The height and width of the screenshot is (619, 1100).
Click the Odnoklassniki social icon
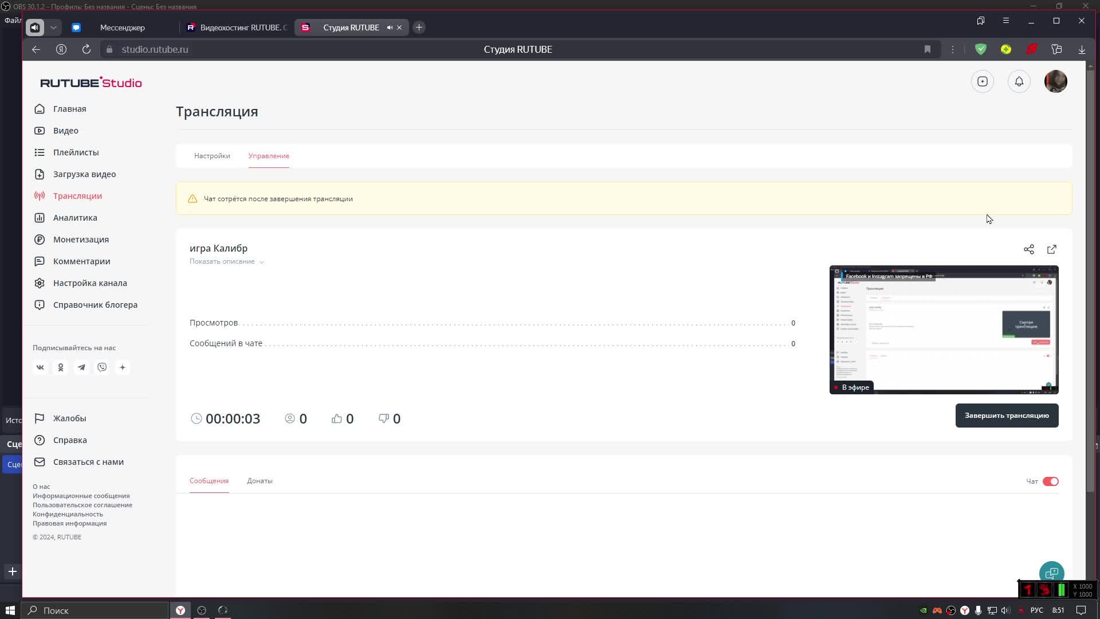pos(61,367)
